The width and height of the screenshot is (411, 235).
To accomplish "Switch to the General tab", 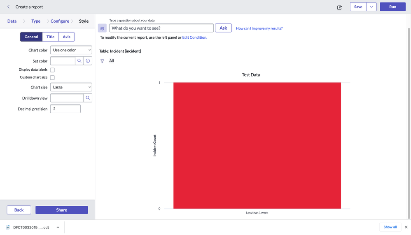I will pyautogui.click(x=31, y=37).
